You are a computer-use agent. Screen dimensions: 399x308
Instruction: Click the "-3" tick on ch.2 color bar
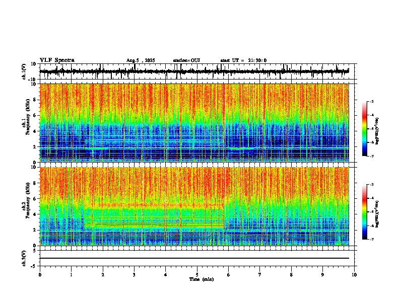click(372, 185)
